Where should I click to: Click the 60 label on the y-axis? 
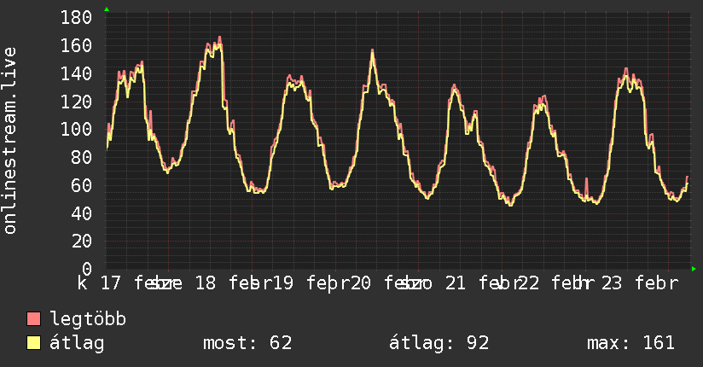click(83, 185)
